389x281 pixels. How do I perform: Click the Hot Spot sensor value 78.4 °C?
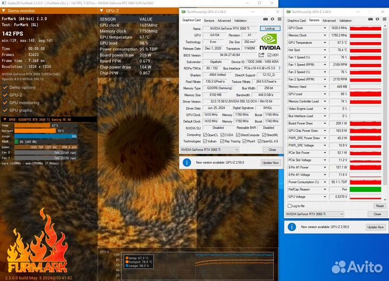338,50
